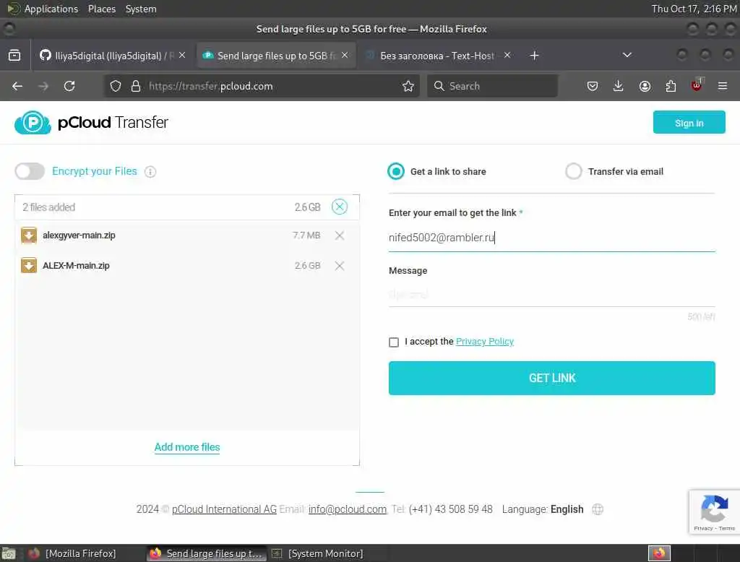Open the Downloads panel icon
Screen dimensions: 740x562
619,86
